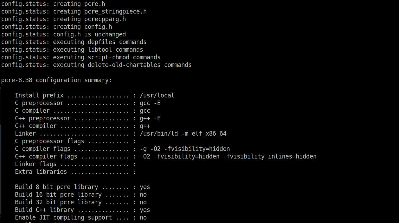Click the '/usr/local' install prefix value
Viewport: 399px width, 223px height.
pyautogui.click(x=157, y=95)
